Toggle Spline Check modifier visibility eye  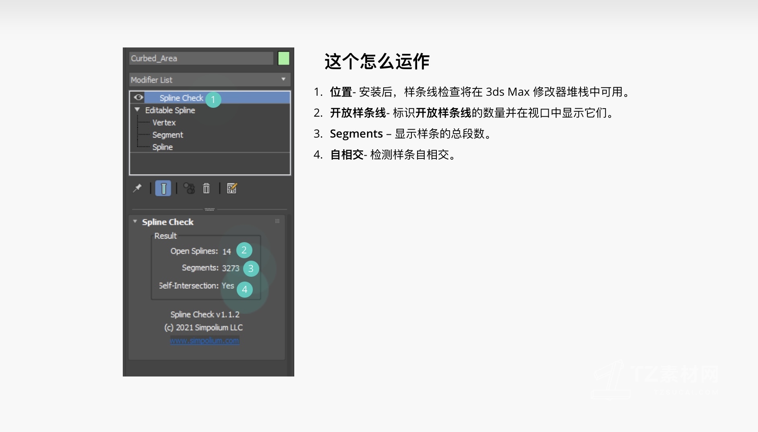pos(138,97)
